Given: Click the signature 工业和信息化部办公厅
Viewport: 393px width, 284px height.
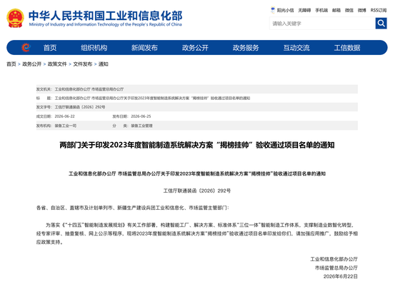Looking at the screenshot, I should click(334, 259).
